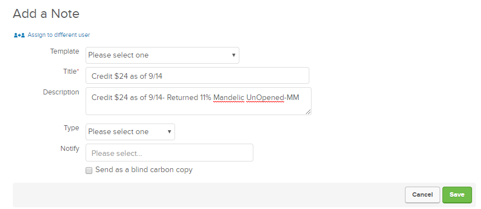481x209 pixels.
Task: Click the Type dropdown arrow
Action: pos(169,132)
